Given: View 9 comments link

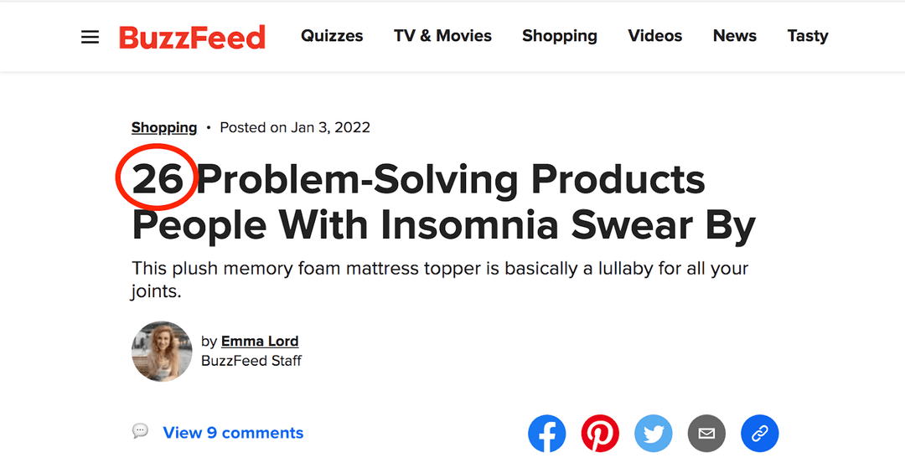Looking at the screenshot, I should (x=233, y=433).
